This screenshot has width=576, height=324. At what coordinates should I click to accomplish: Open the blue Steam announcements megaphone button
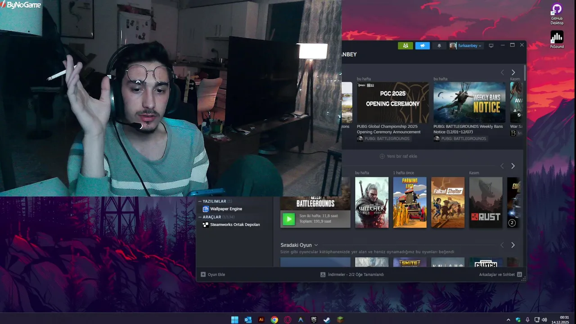(x=422, y=45)
